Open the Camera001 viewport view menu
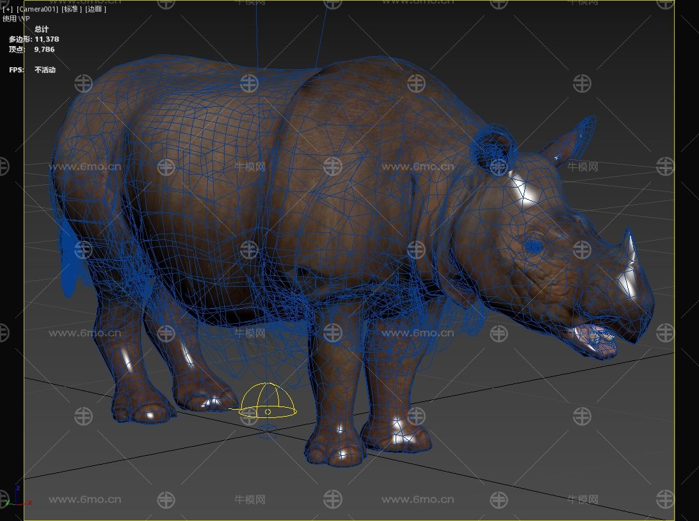Viewport: 699px width, 521px height. point(37,9)
